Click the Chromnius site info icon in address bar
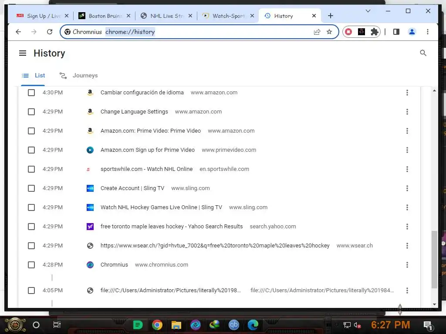Image resolution: width=446 pixels, height=334 pixels. click(68, 32)
